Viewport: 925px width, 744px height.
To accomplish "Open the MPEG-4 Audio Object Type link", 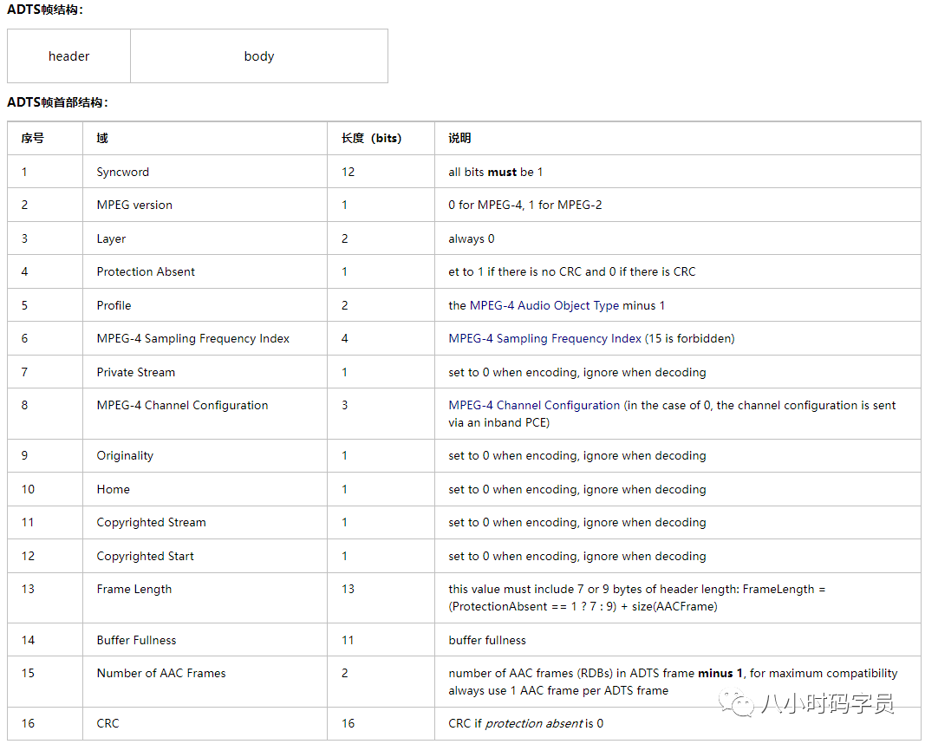I will click(x=544, y=305).
